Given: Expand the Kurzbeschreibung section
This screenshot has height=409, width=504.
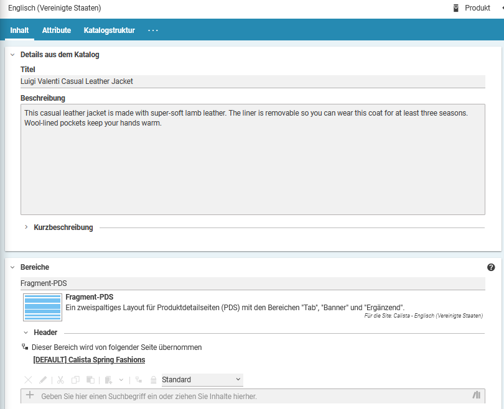Looking at the screenshot, I should click(26, 227).
